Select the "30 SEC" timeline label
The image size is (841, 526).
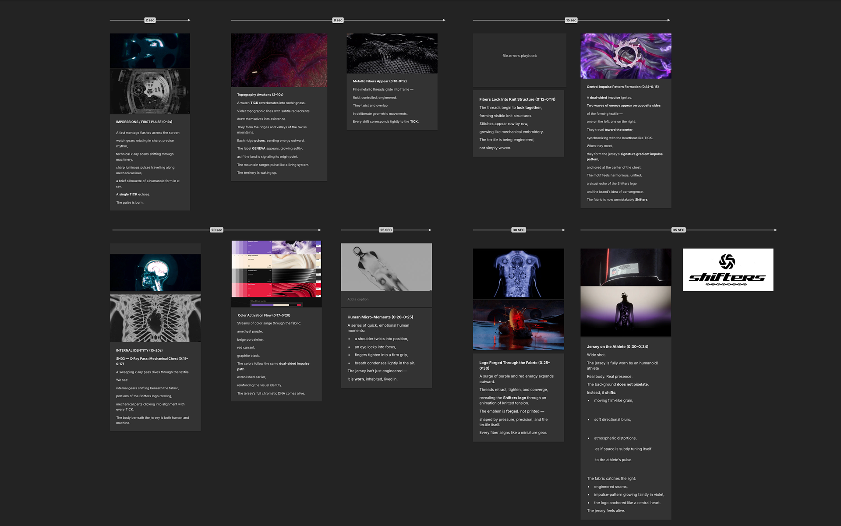coord(518,230)
